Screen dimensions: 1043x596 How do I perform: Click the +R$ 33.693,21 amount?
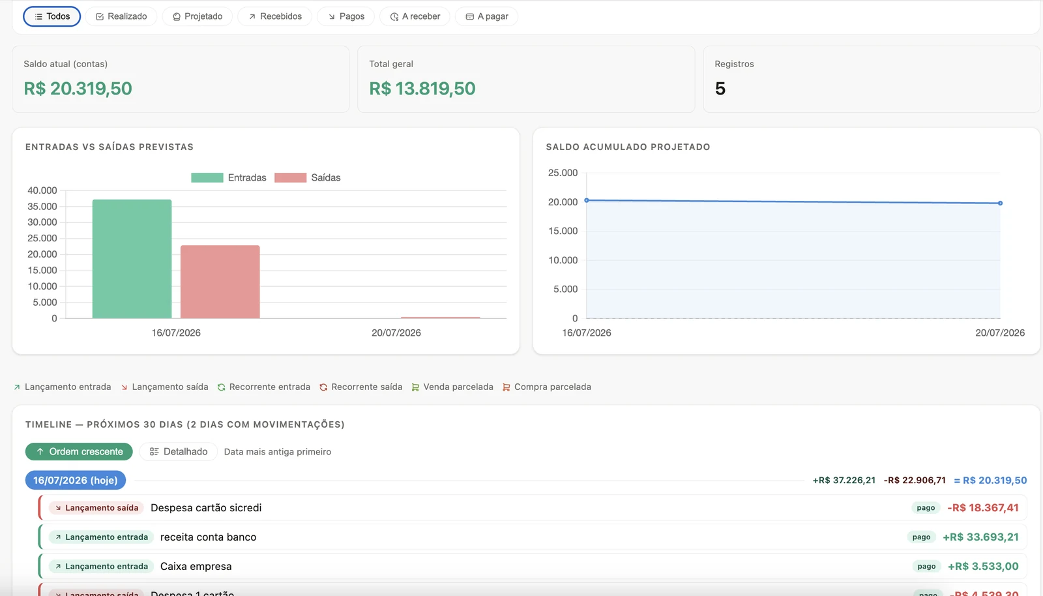pos(980,537)
